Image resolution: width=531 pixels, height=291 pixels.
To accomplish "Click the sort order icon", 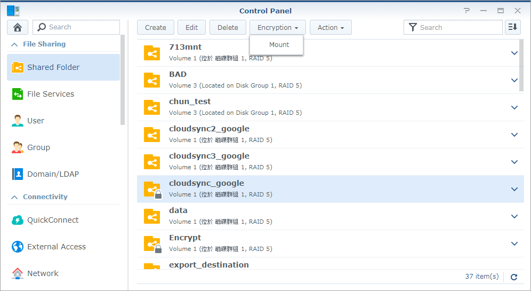I will [513, 27].
